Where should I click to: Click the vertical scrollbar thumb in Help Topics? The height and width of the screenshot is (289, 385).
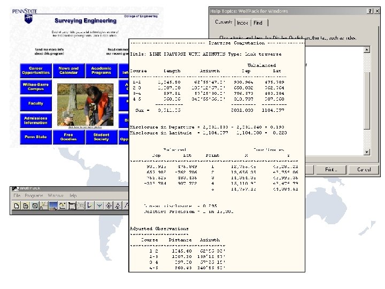click(x=367, y=101)
